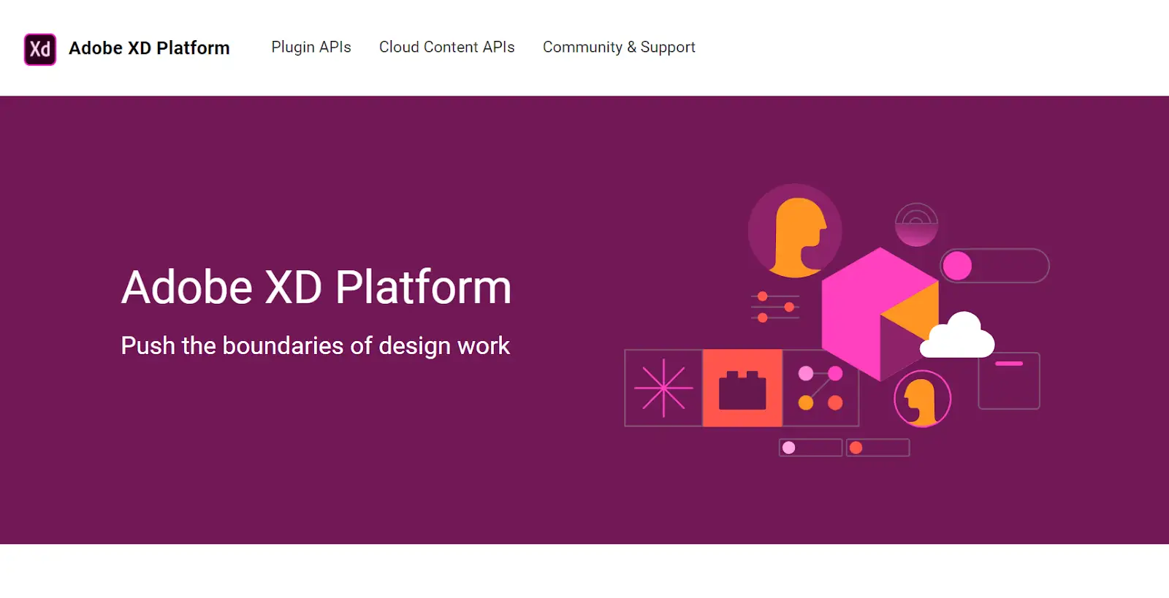This screenshot has height=598, width=1169.
Task: Open Community & Support page
Action: tap(619, 47)
